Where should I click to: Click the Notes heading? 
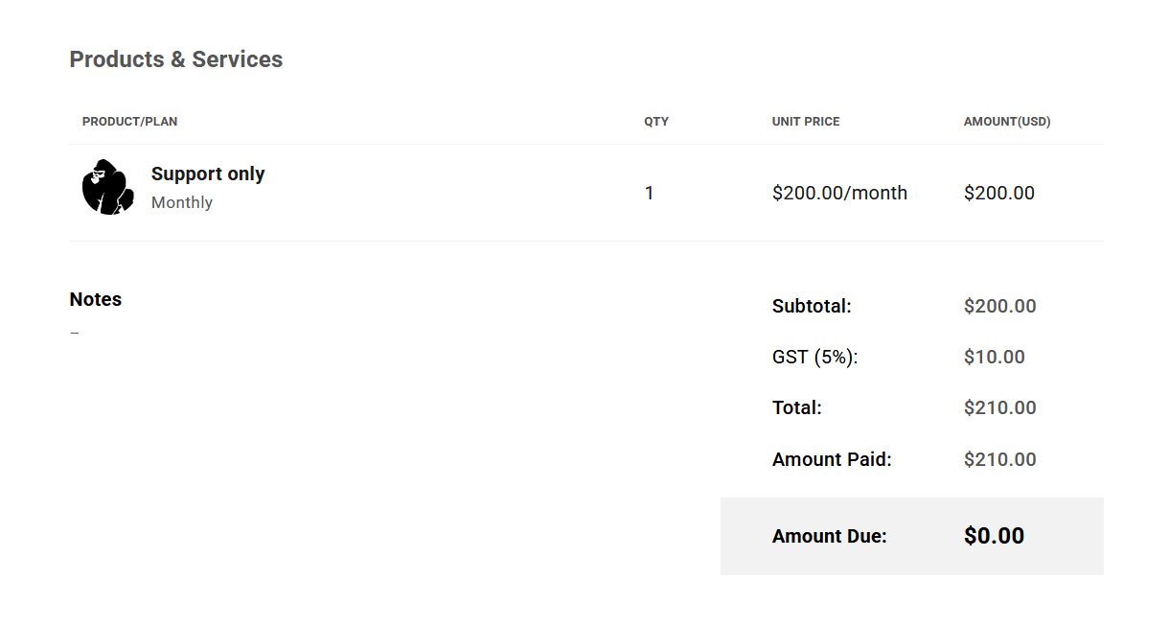[x=96, y=299]
